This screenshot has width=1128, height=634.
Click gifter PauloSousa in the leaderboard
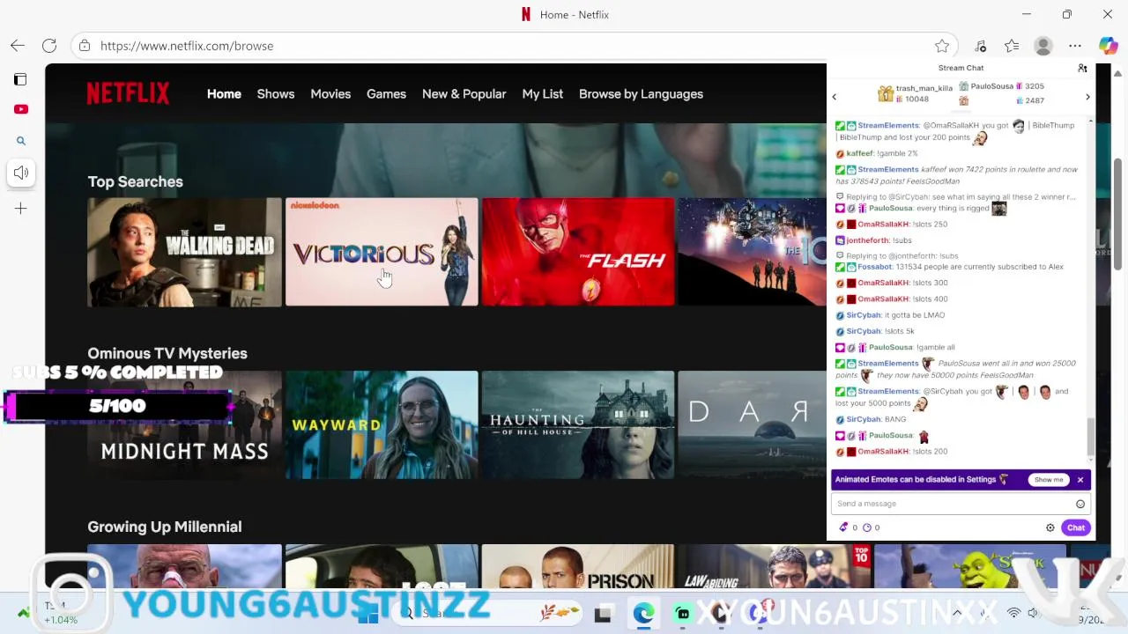pos(992,86)
